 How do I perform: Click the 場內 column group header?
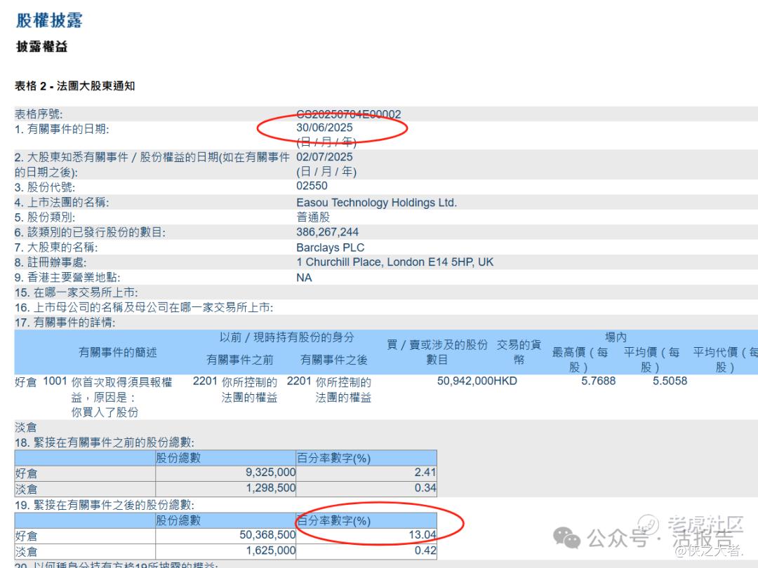[x=616, y=337]
